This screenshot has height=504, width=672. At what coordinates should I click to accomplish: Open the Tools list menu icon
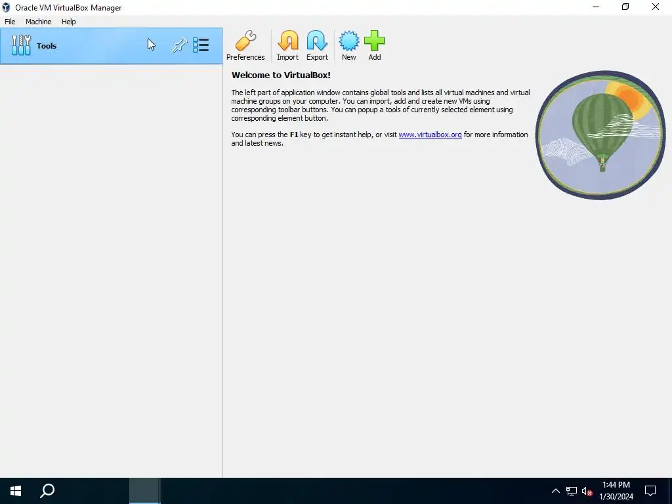201,45
